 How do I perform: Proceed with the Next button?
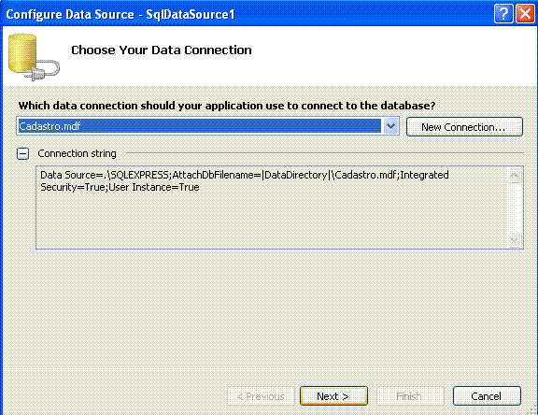[333, 396]
